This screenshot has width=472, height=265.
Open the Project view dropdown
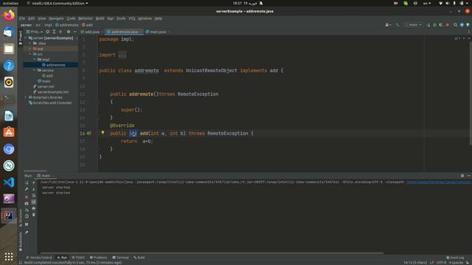click(x=35, y=32)
